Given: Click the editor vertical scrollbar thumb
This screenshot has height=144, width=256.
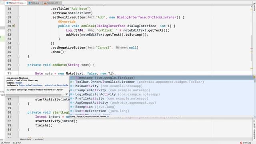Looking at the screenshot, I should pos(252,48).
